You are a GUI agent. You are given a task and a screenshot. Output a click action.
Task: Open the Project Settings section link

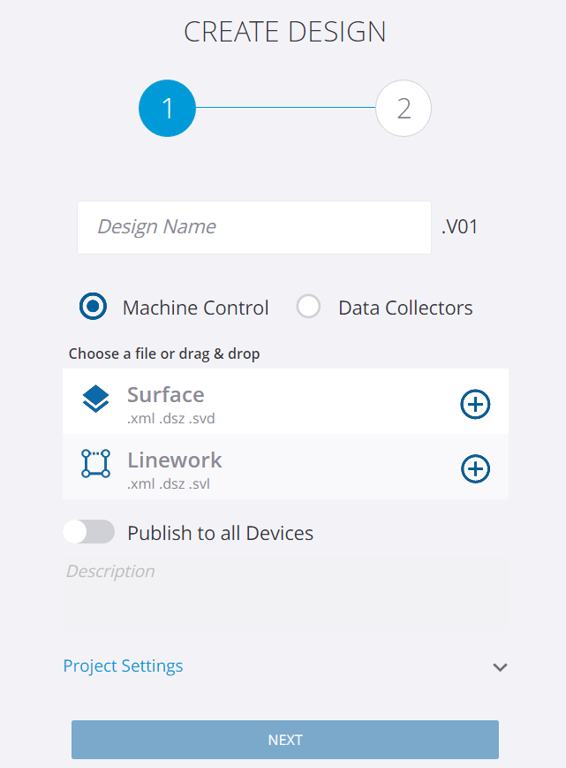click(x=123, y=666)
